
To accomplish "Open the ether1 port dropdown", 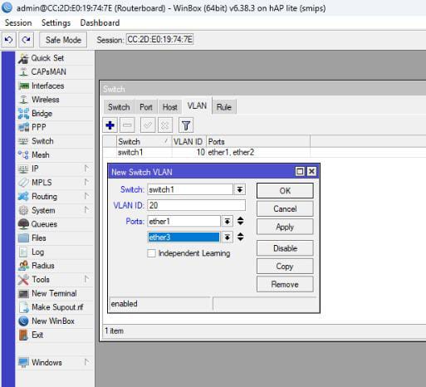I will [228, 221].
